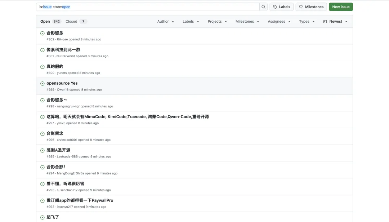Image resolution: width=389 pixels, height=222 pixels.
Task: Open issue about MimoCode, KimiCode, Traecode
Action: coord(128,117)
